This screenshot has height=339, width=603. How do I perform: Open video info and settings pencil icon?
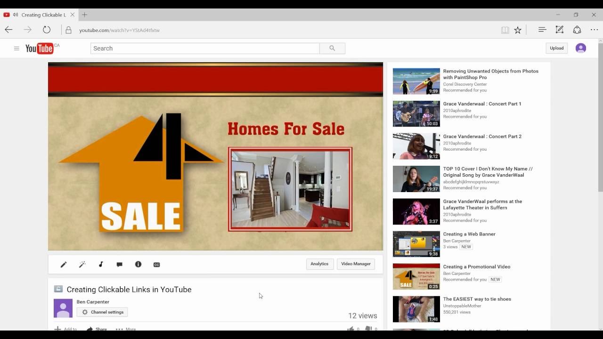tap(64, 265)
